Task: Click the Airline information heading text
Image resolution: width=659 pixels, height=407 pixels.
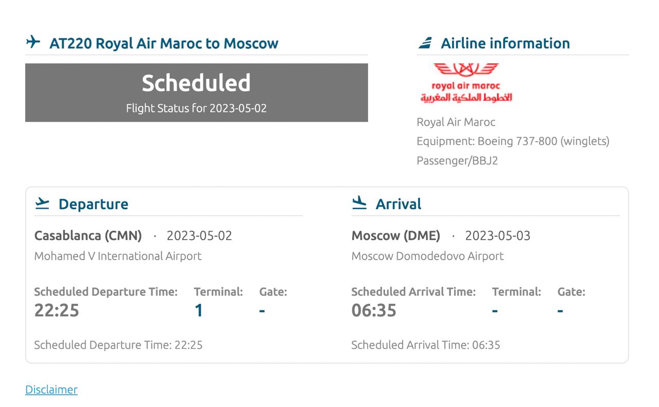Action: (x=505, y=43)
